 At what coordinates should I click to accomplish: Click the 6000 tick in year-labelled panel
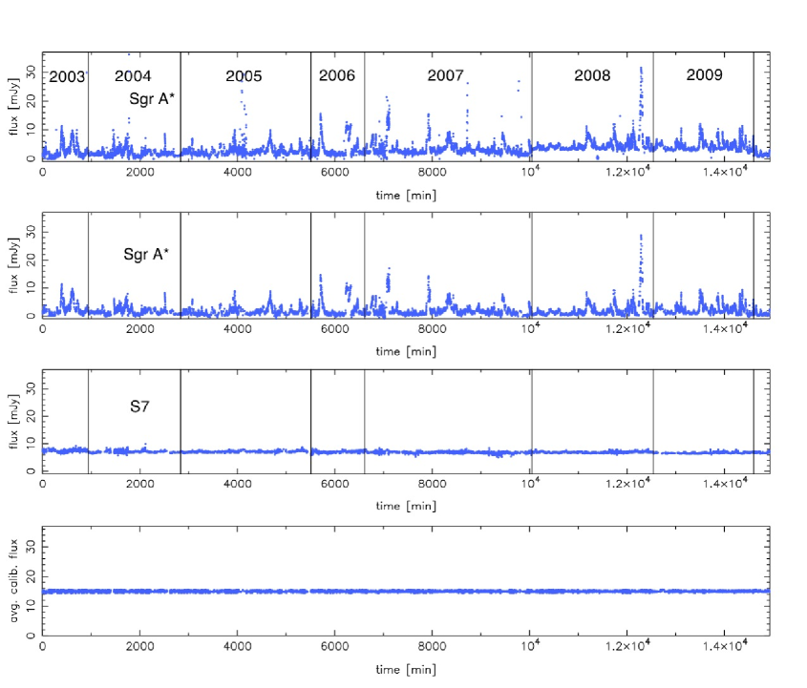pyautogui.click(x=334, y=172)
